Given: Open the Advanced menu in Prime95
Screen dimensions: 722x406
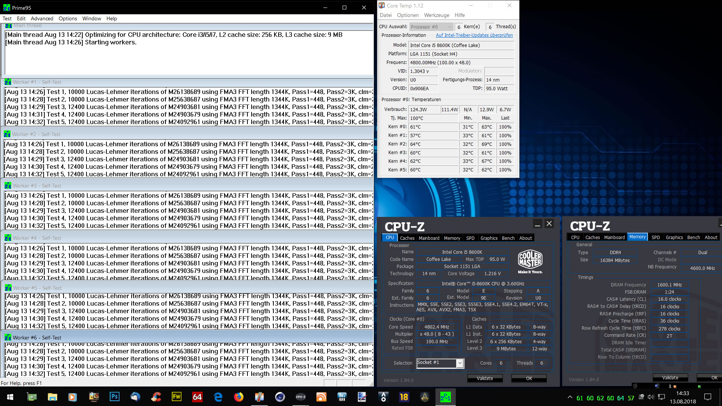Looking at the screenshot, I should point(42,18).
